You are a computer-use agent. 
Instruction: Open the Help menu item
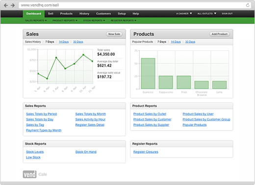(x=136, y=14)
